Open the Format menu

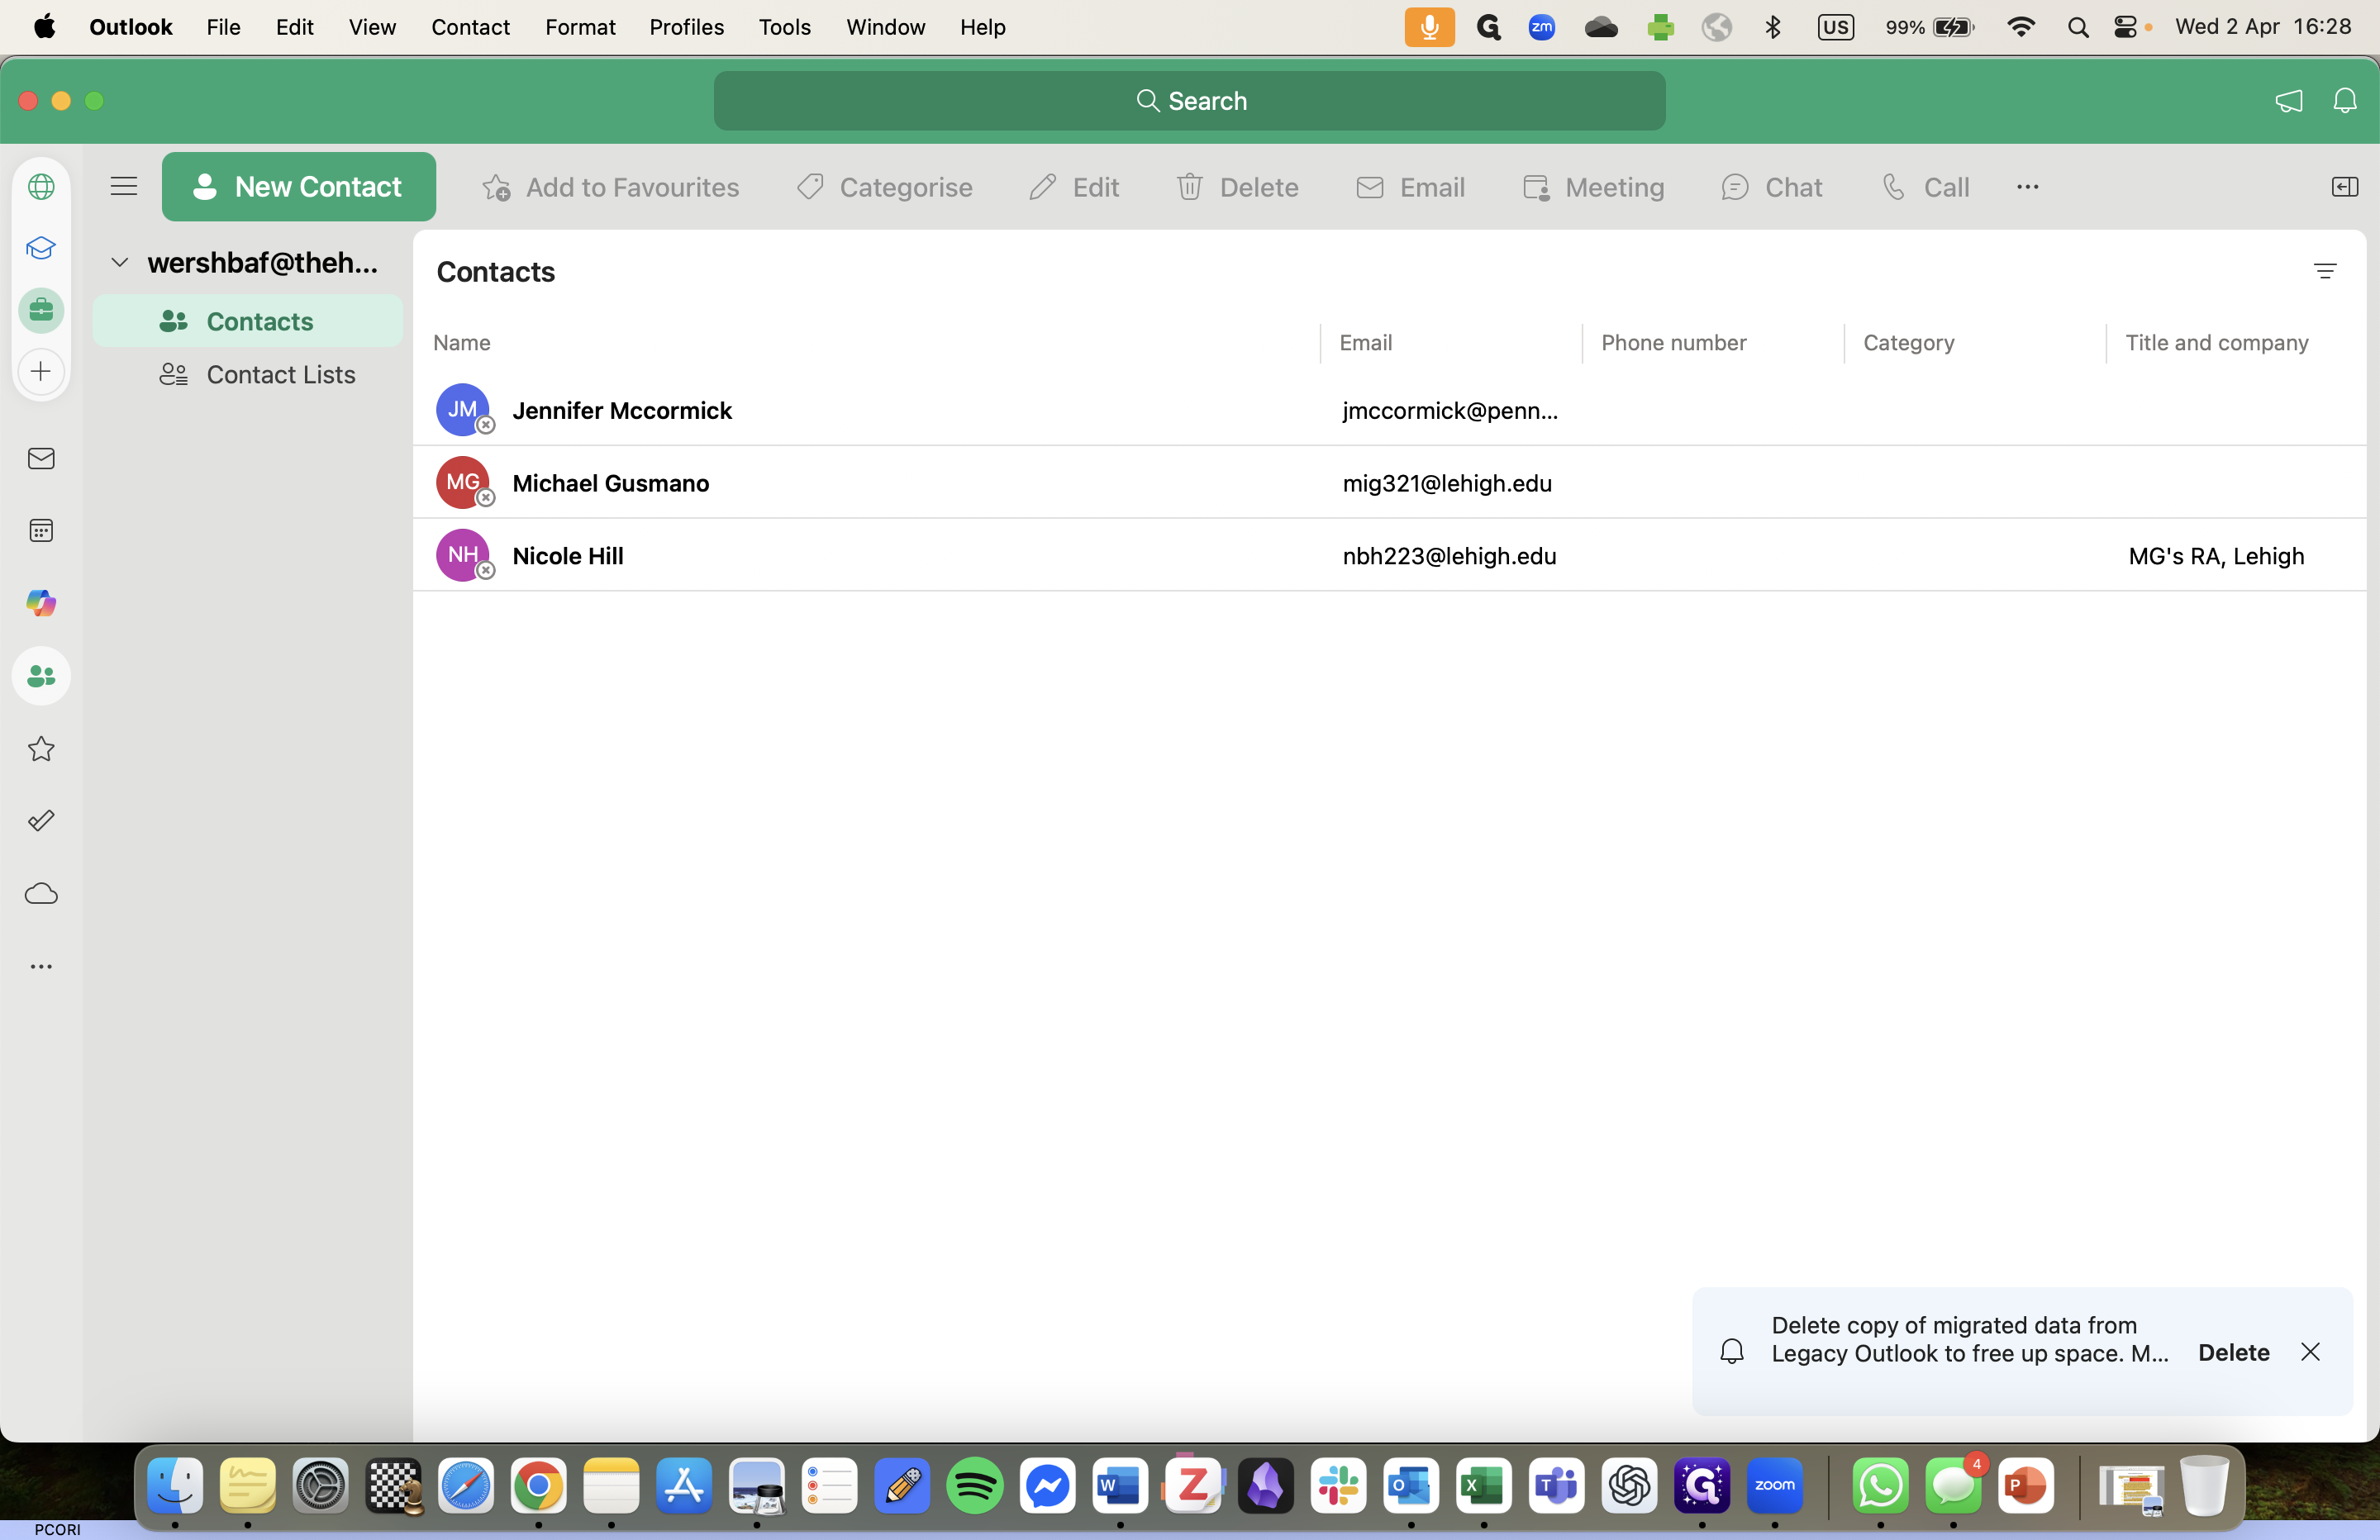[x=580, y=27]
